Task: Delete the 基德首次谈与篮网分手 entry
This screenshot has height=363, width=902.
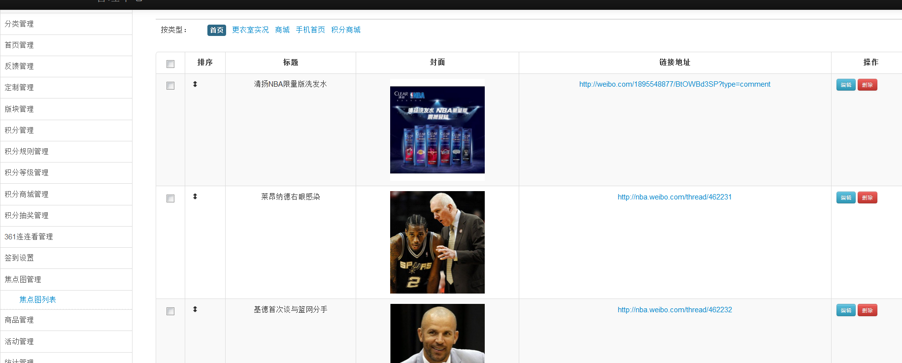Action: [868, 310]
